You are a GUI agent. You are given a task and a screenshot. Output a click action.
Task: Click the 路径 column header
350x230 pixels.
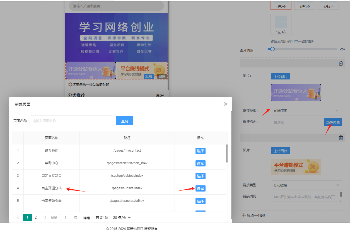pyautogui.click(x=127, y=138)
